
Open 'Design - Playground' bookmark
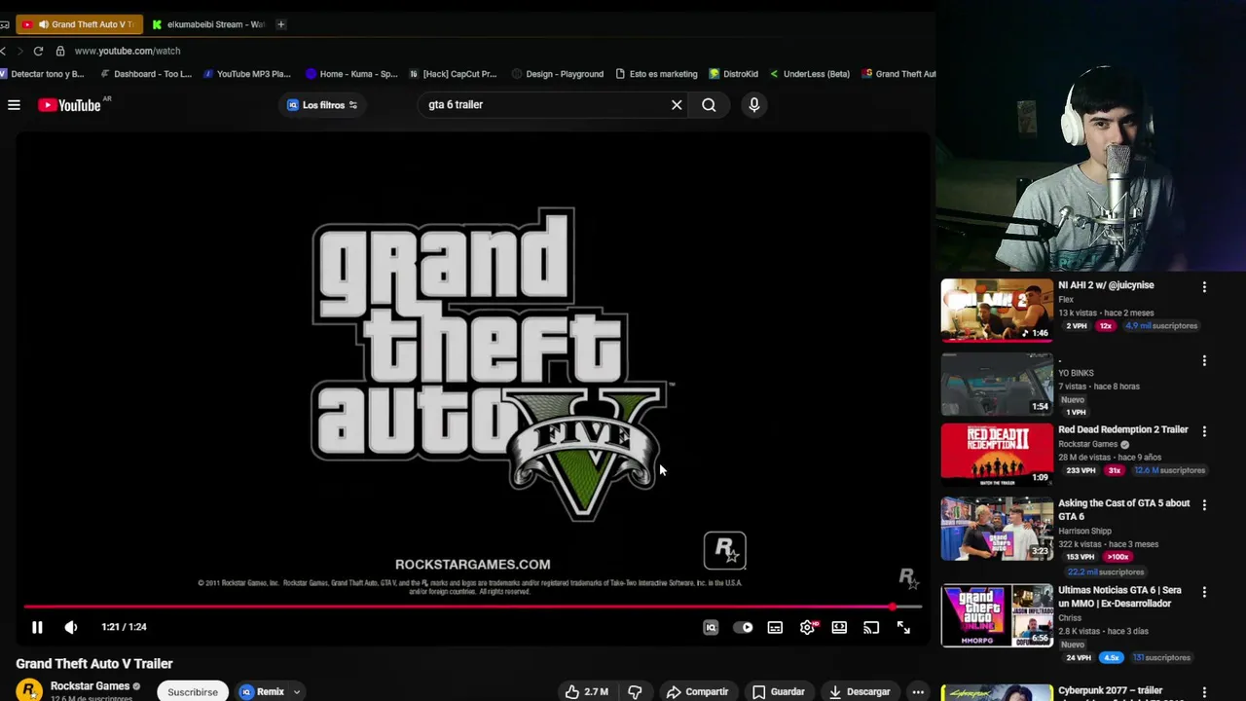coord(558,74)
